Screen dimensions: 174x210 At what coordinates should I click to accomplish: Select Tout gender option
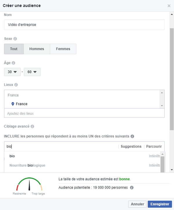click(14, 49)
